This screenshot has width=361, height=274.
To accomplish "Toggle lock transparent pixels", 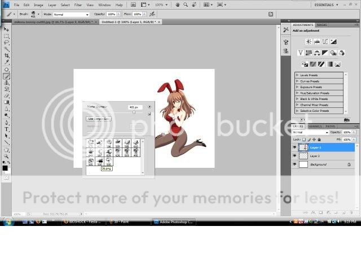I will tap(304, 140).
